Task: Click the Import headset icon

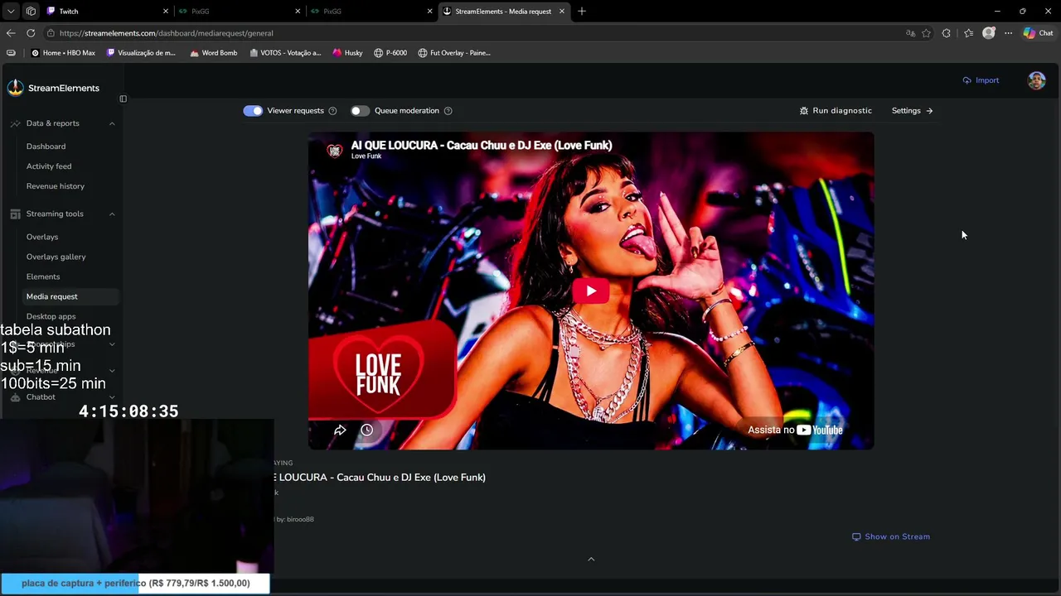Action: click(967, 80)
